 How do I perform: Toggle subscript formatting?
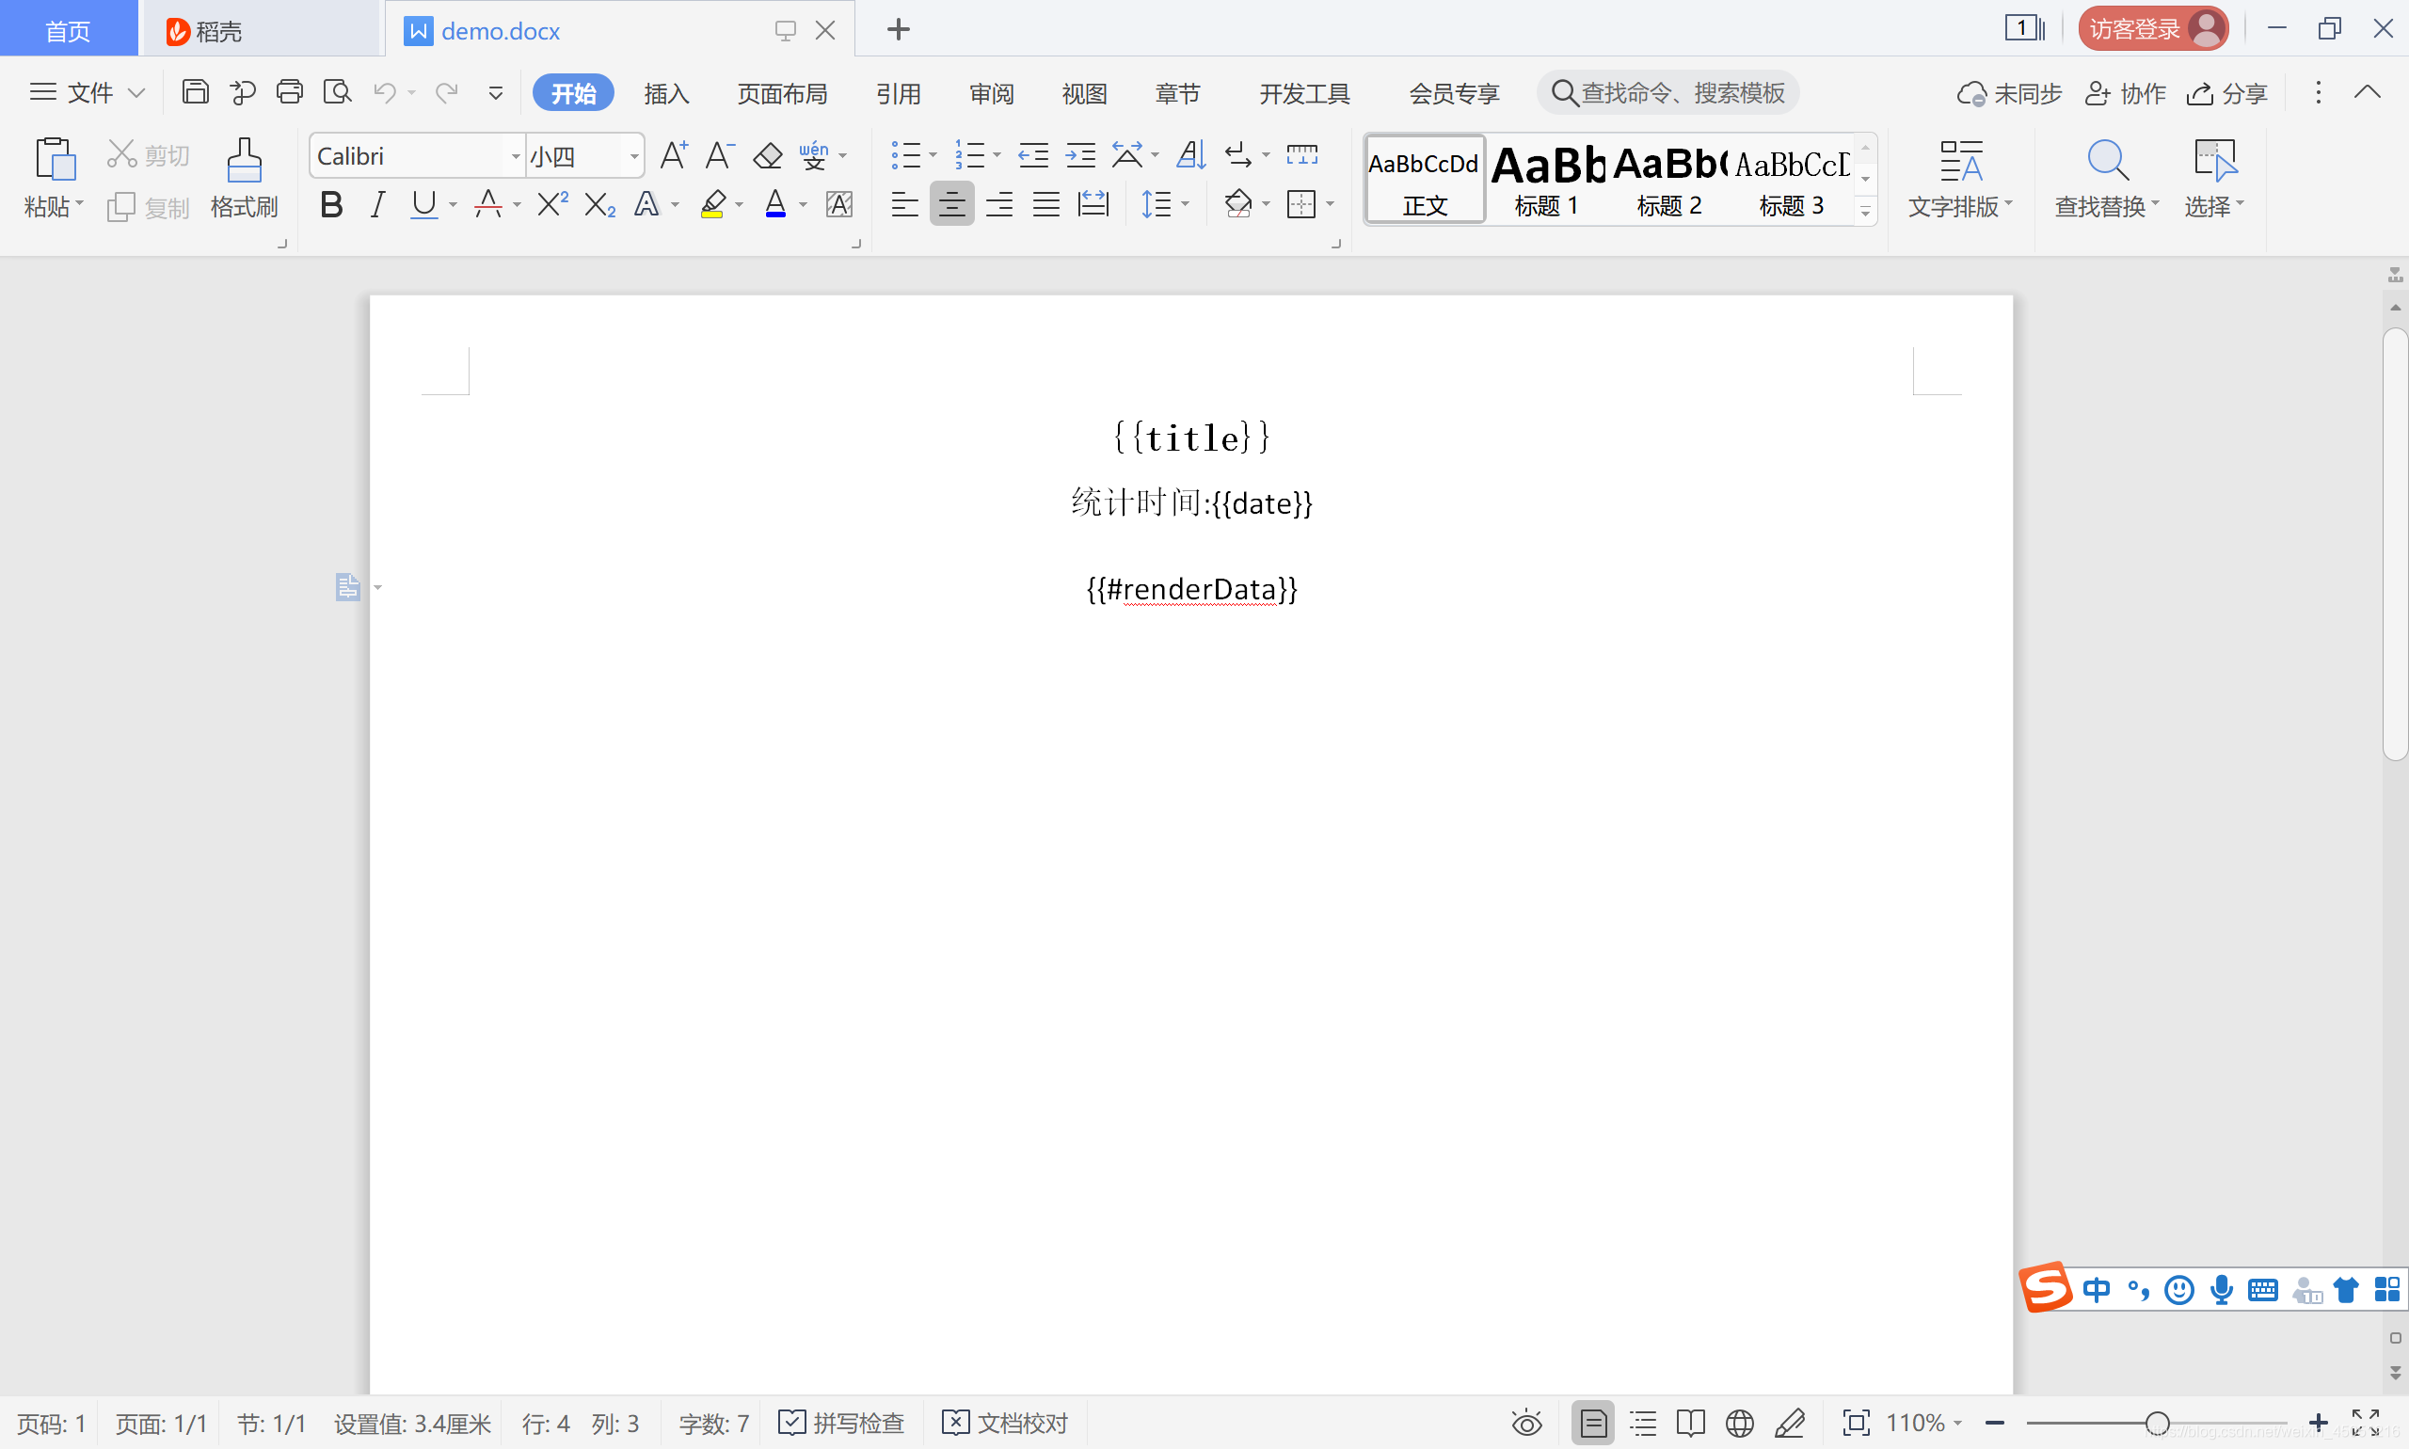(x=599, y=204)
